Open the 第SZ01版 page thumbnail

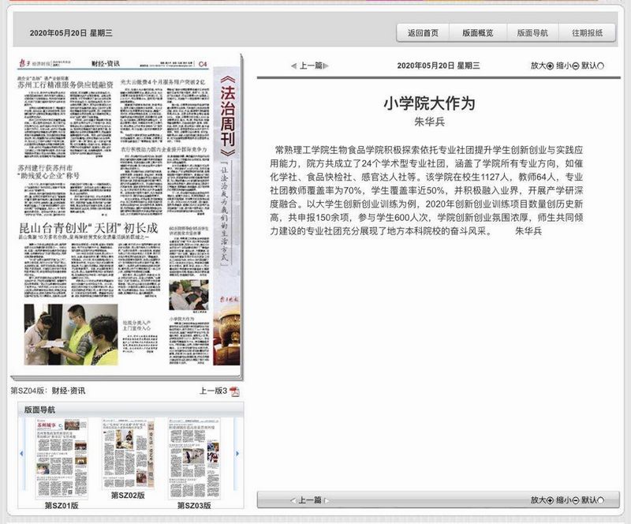coord(62,458)
